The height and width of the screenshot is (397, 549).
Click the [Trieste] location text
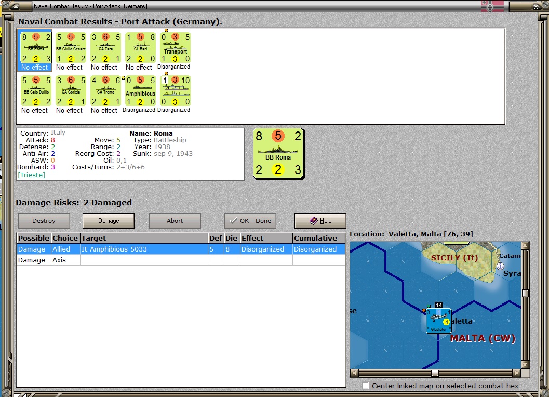(x=32, y=175)
